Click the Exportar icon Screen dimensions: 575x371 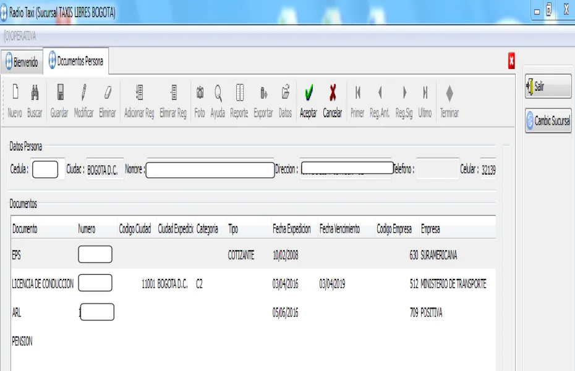pos(263,101)
